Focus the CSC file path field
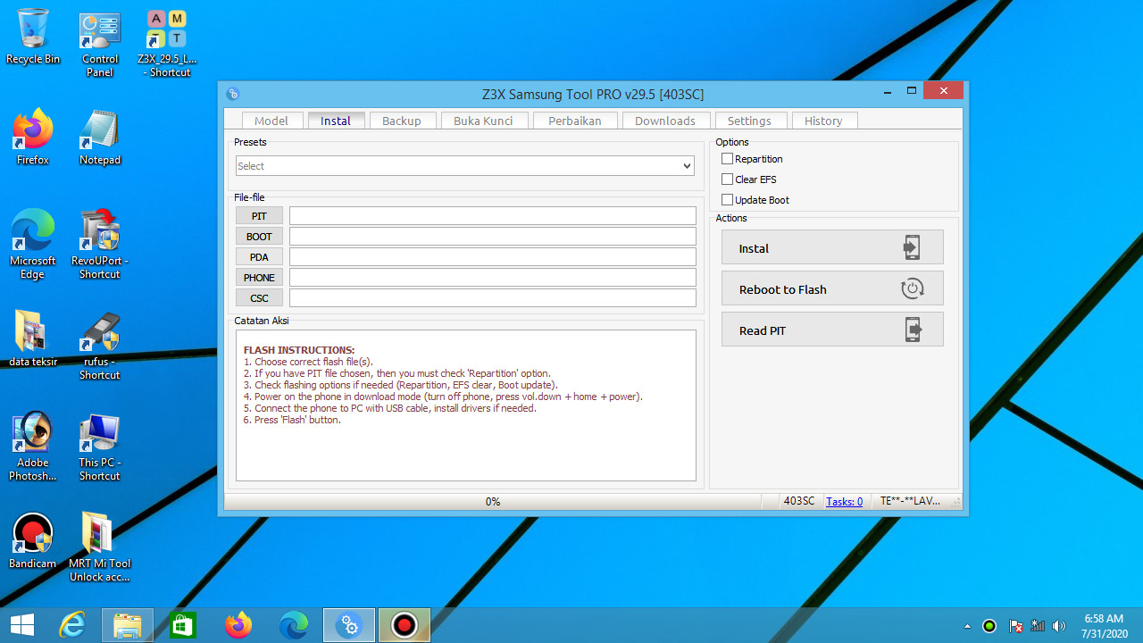 point(493,298)
